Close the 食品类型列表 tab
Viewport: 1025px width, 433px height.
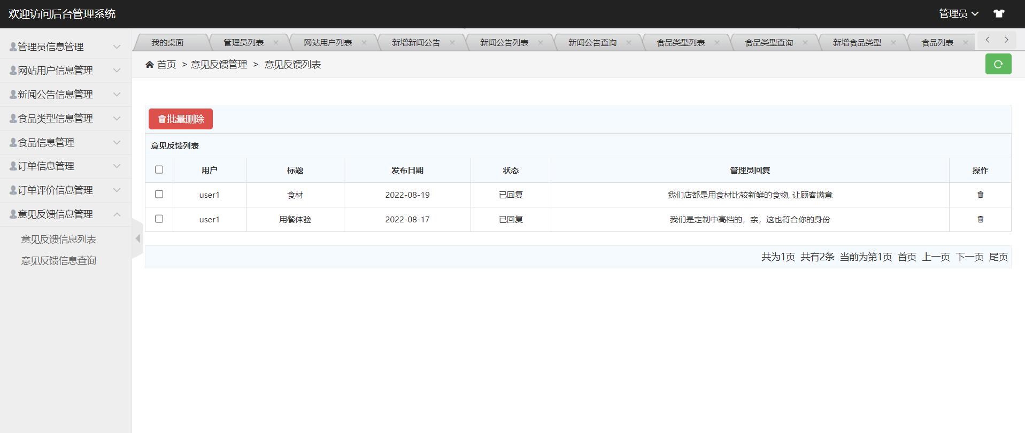pos(717,42)
